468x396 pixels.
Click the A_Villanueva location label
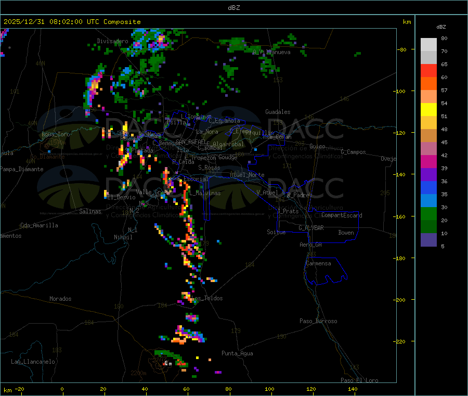click(x=271, y=52)
